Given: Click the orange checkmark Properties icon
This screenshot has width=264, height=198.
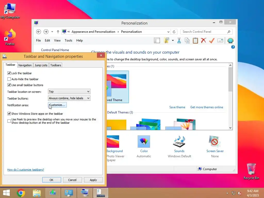Looking at the screenshot, I should click(x=212, y=40).
